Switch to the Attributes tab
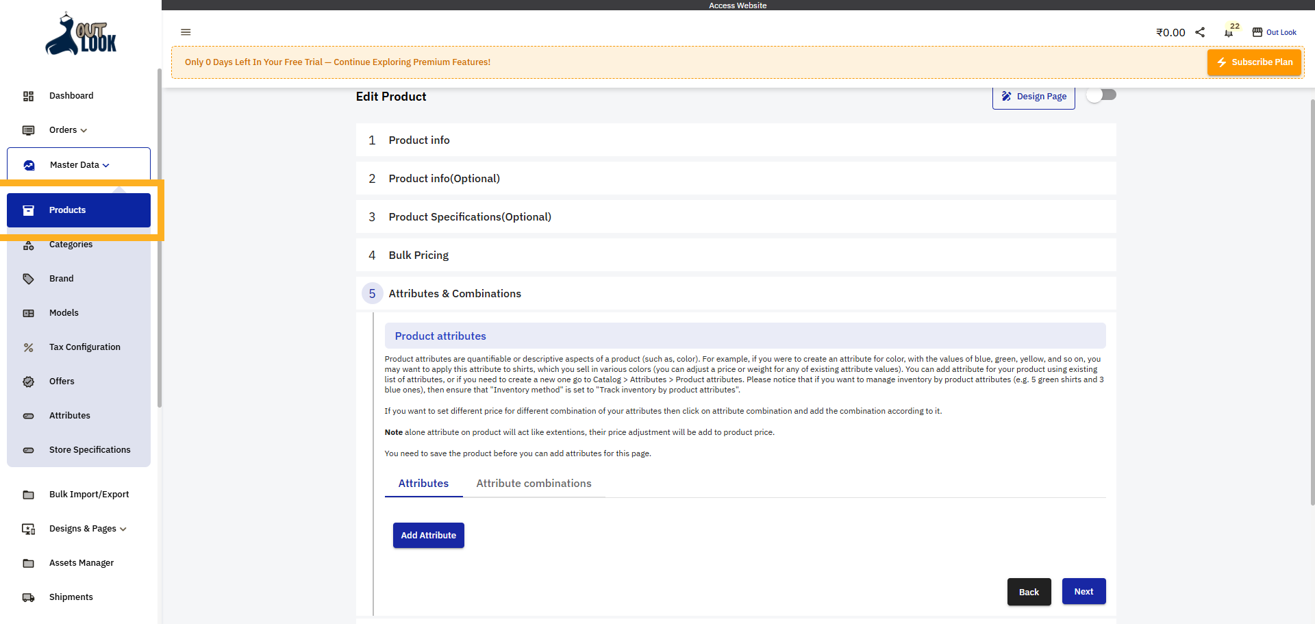 pyautogui.click(x=423, y=484)
